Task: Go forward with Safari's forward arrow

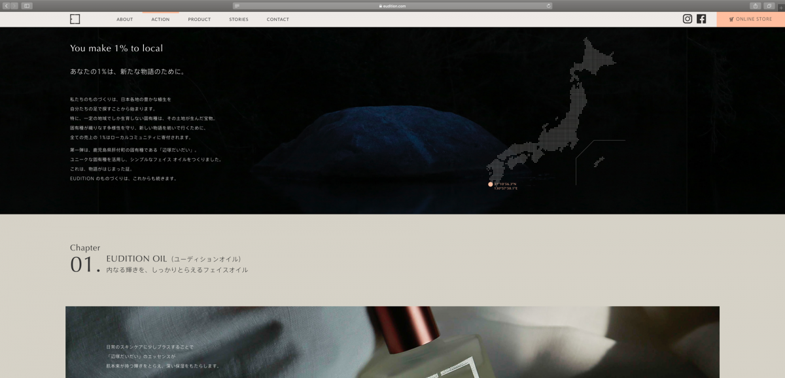Action: coord(14,5)
